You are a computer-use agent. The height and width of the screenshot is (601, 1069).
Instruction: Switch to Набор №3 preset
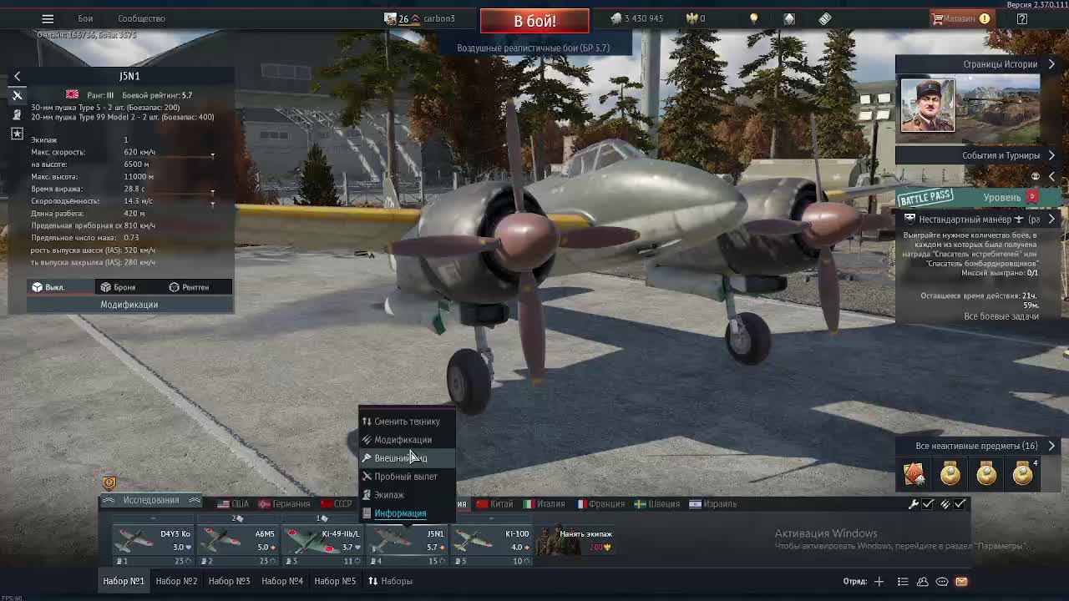click(x=229, y=581)
